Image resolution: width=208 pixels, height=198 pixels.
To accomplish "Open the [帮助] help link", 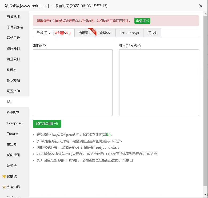I will pos(106,135).
